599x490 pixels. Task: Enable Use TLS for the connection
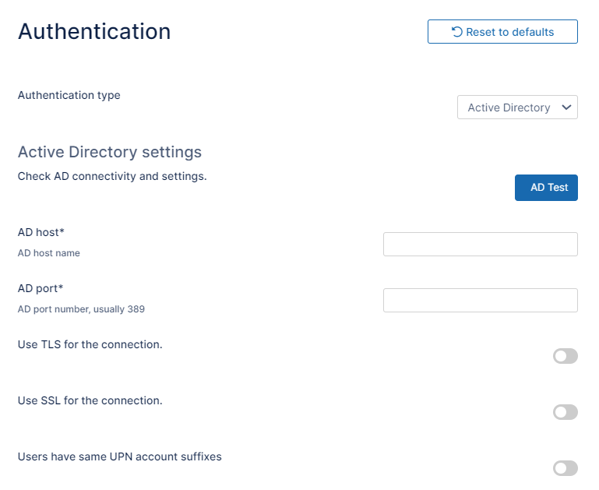point(565,356)
